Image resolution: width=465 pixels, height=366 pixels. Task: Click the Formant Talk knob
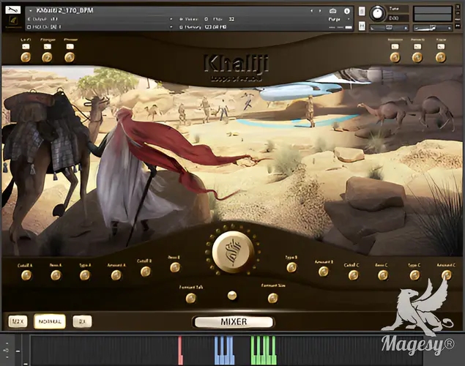tap(190, 298)
